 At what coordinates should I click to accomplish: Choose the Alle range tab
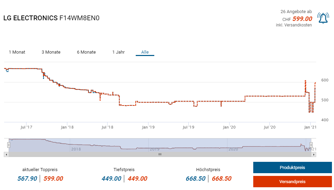point(145,52)
